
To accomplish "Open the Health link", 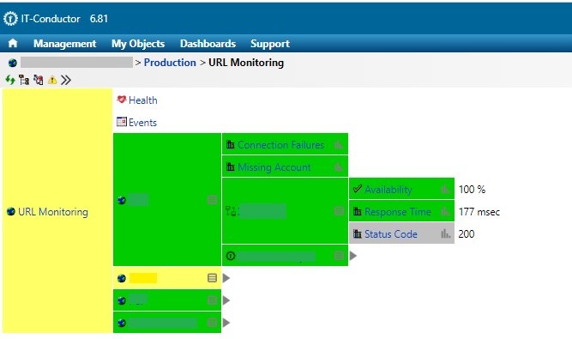I will (x=143, y=100).
